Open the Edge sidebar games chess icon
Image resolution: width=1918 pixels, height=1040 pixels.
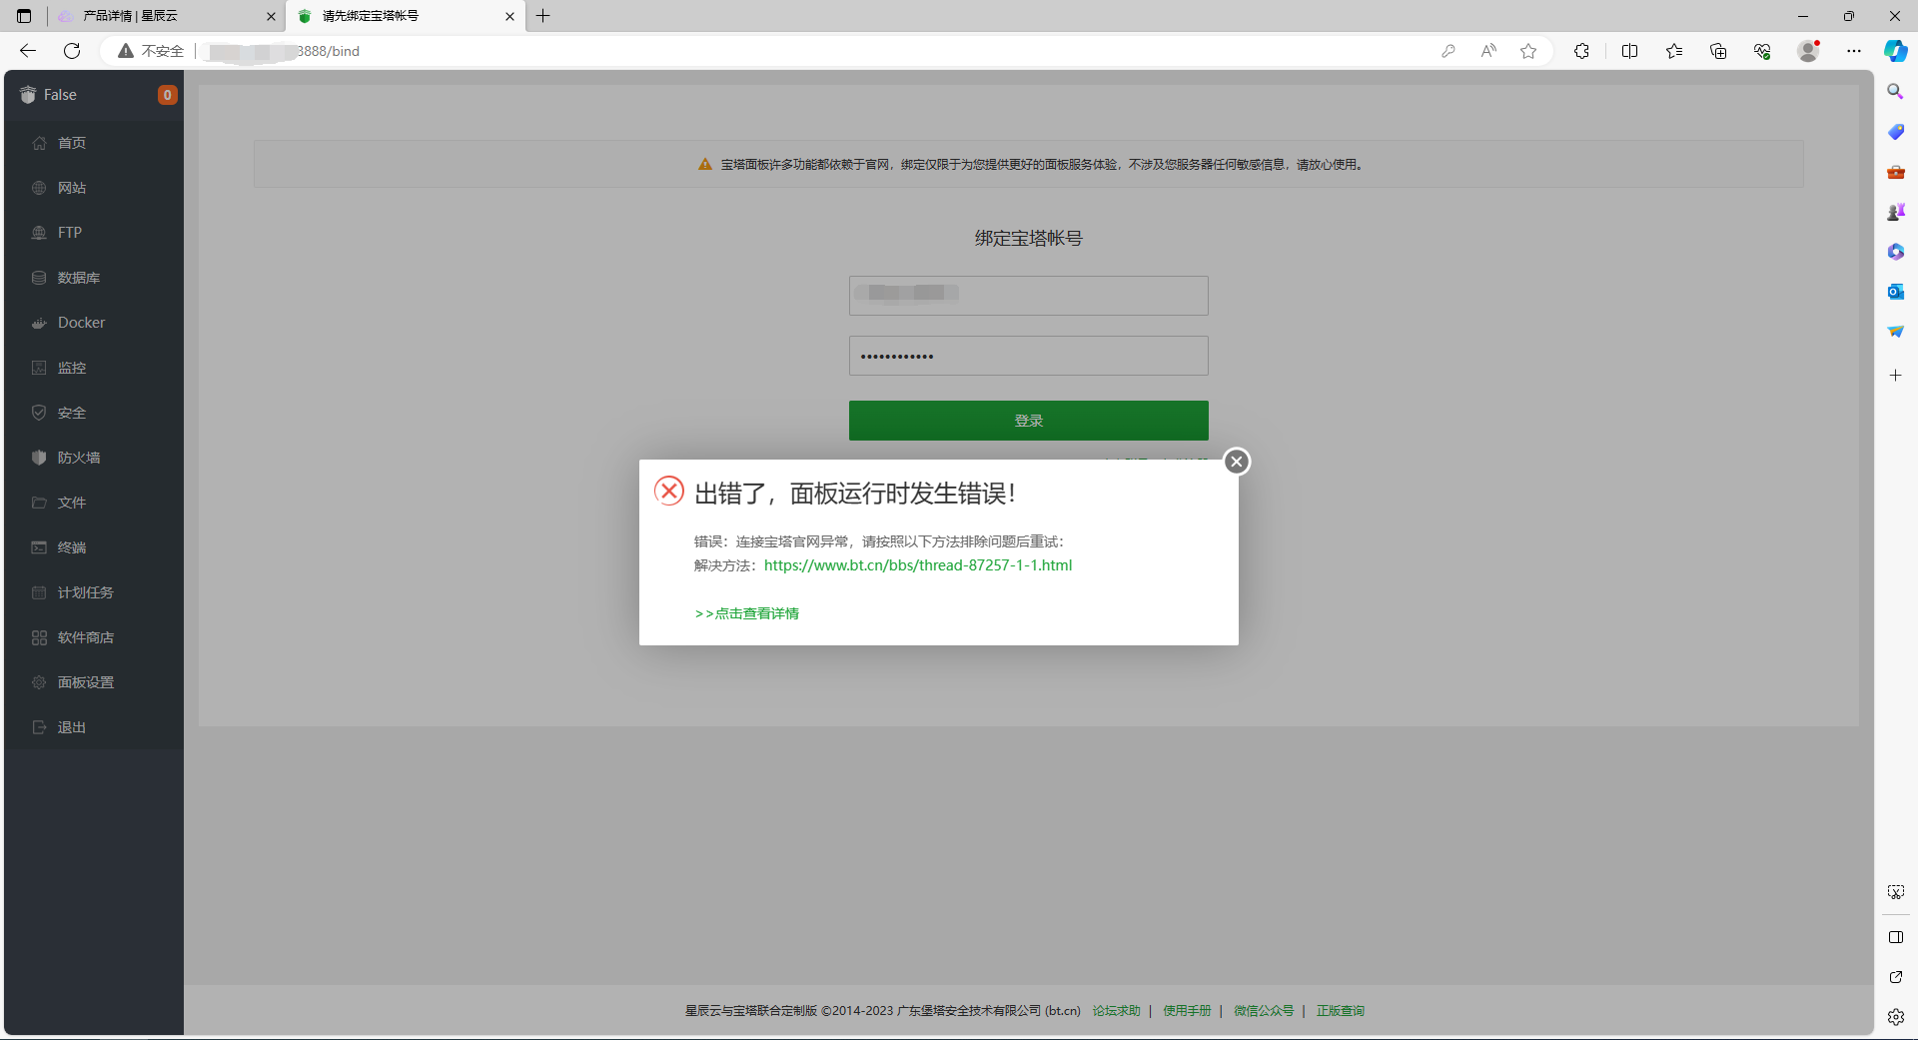tap(1895, 212)
